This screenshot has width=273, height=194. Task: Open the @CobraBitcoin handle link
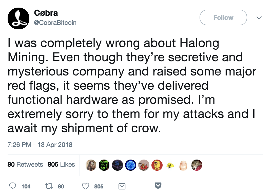point(55,23)
